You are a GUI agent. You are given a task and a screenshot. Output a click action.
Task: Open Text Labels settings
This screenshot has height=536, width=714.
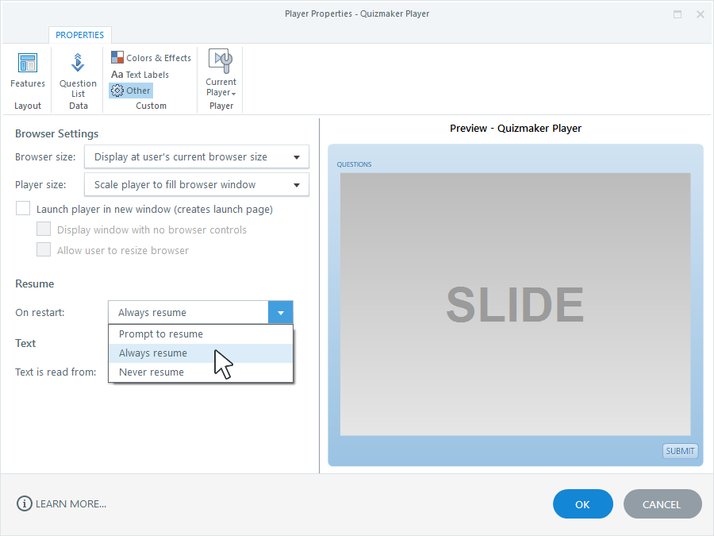click(140, 75)
